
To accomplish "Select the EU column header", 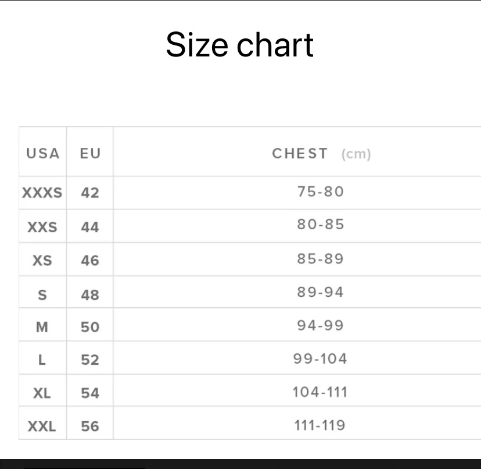I will point(90,154).
